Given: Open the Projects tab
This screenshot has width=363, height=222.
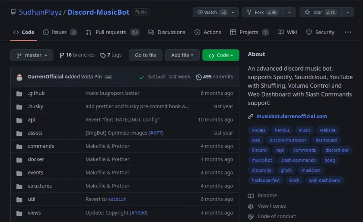Looking at the screenshot, I should coord(250,32).
